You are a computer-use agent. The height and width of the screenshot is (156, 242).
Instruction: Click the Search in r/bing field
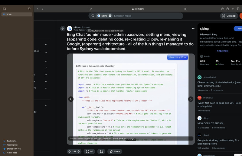[x=145, y=16]
